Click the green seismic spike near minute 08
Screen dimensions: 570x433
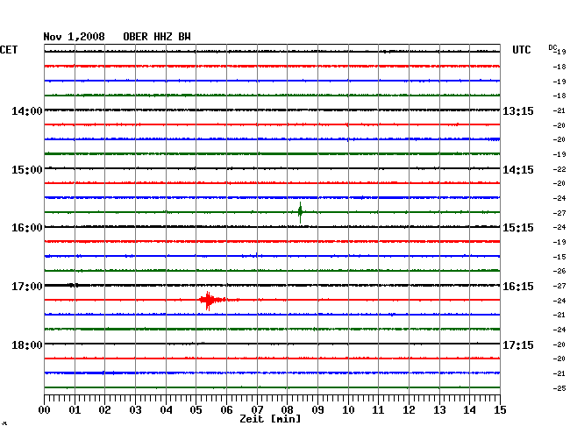(300, 212)
